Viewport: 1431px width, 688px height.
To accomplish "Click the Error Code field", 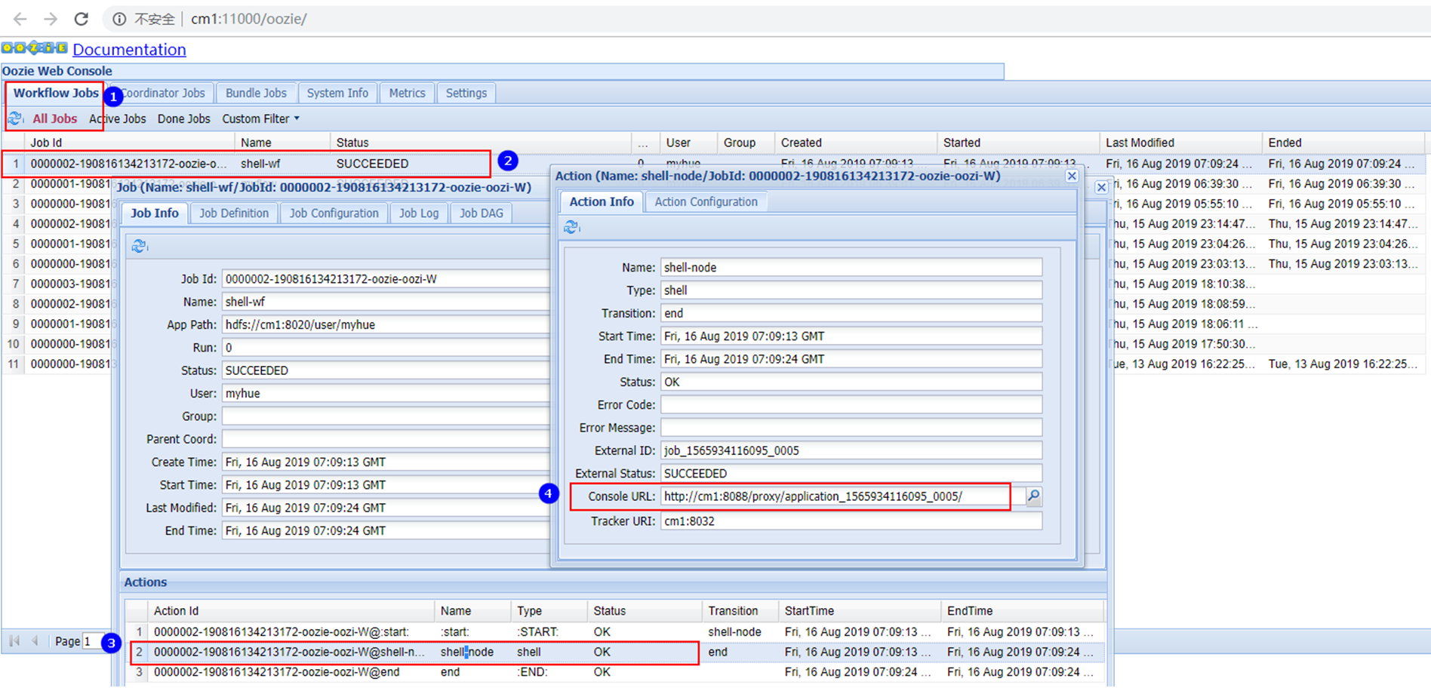I will [851, 405].
